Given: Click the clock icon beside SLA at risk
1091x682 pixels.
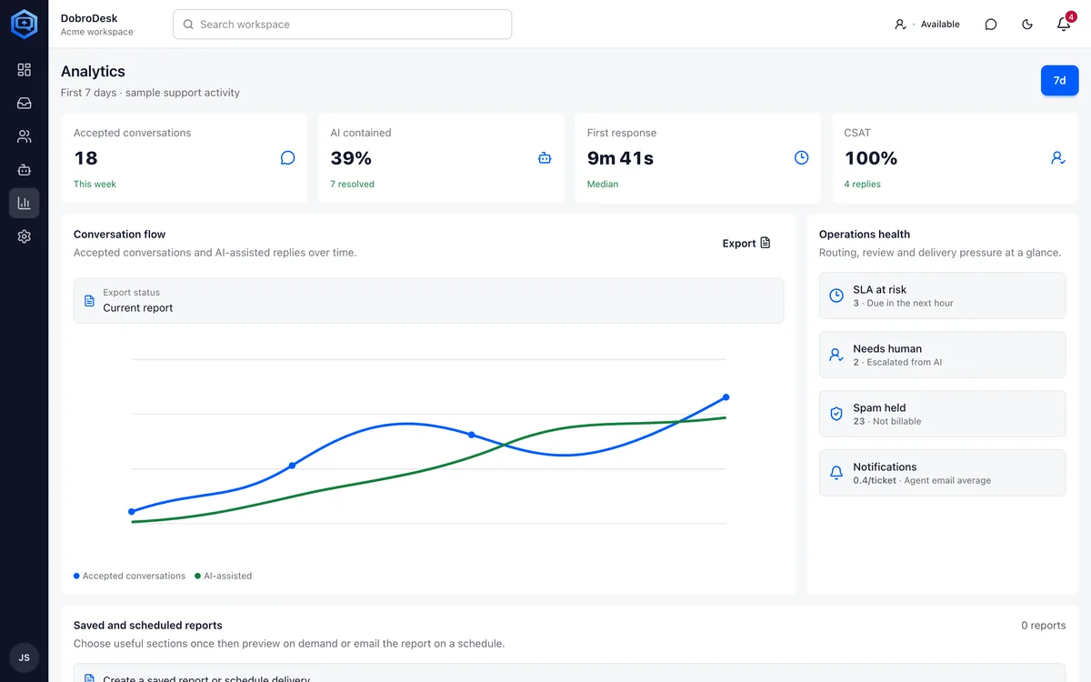Looking at the screenshot, I should click(836, 296).
